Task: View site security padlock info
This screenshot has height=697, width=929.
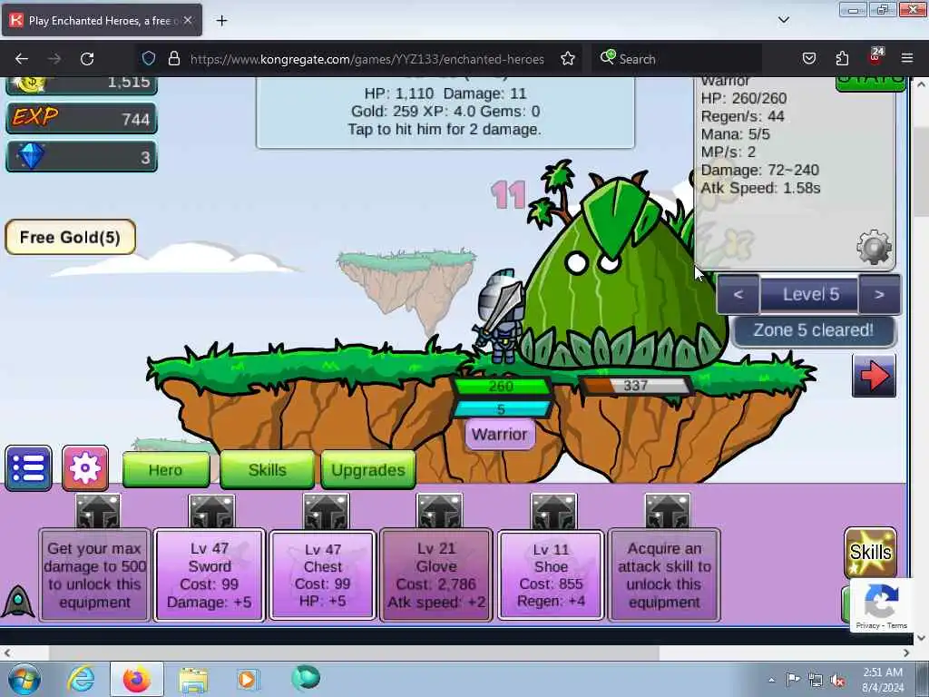Action: pos(173,59)
